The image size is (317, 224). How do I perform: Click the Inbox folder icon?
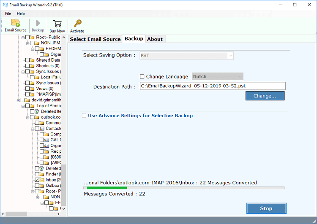[x=42, y=180]
